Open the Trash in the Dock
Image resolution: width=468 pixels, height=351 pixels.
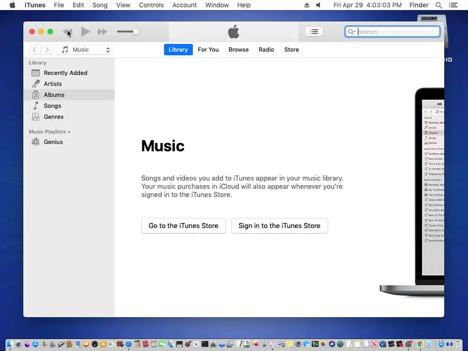[x=458, y=344]
